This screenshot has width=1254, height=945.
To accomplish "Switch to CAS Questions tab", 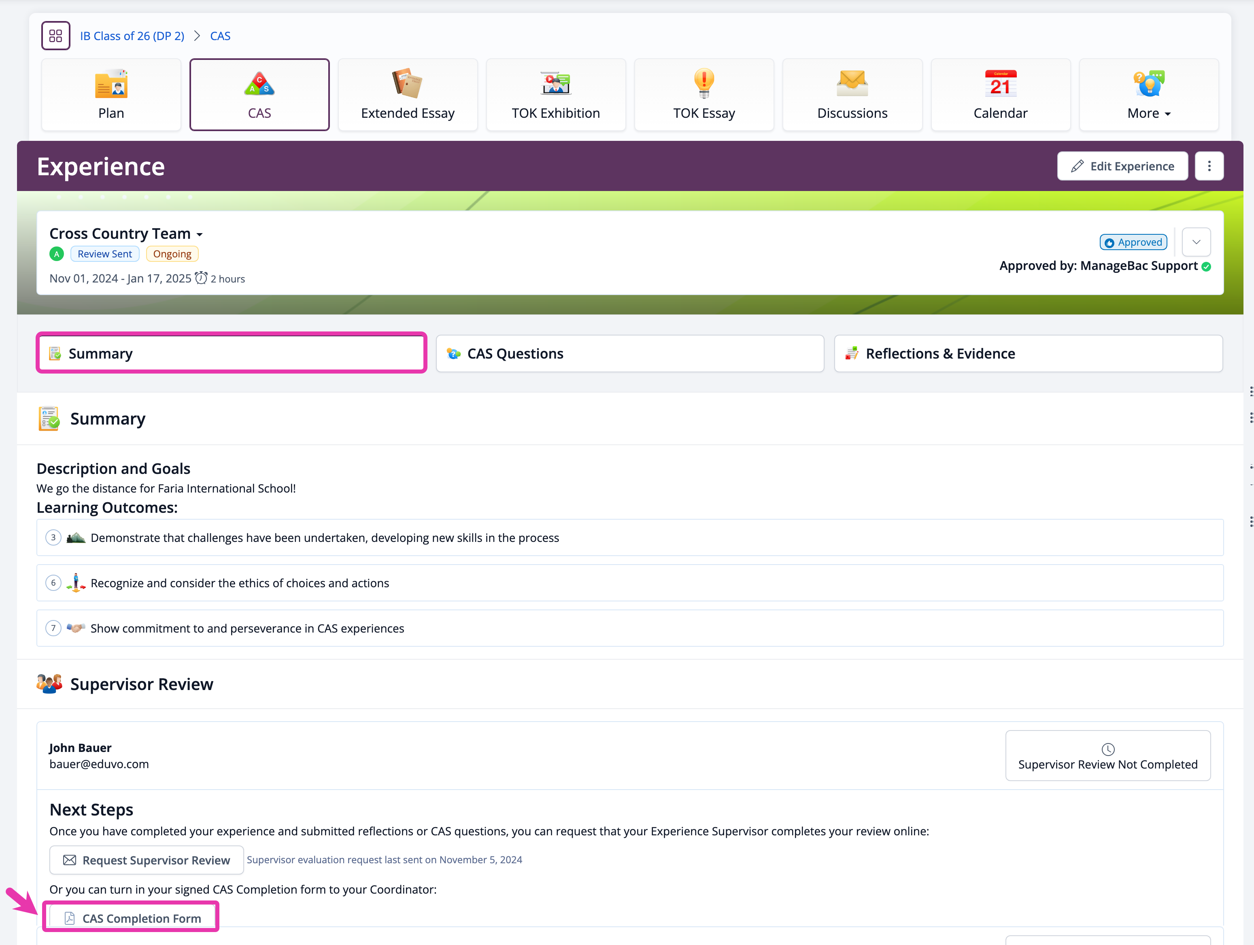I will 629,354.
